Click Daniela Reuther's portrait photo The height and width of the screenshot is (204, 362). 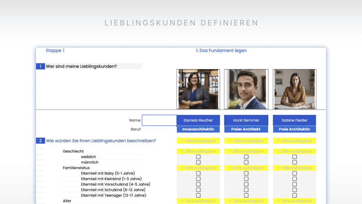coord(198,89)
